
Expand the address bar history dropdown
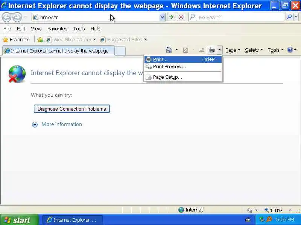(162, 17)
